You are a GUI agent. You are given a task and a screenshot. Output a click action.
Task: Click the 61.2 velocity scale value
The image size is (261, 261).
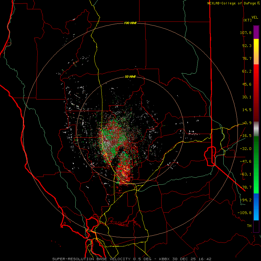[247, 71]
